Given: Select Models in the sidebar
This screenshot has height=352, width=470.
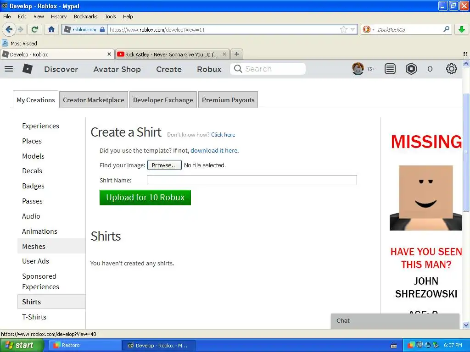Looking at the screenshot, I should click(x=33, y=156).
